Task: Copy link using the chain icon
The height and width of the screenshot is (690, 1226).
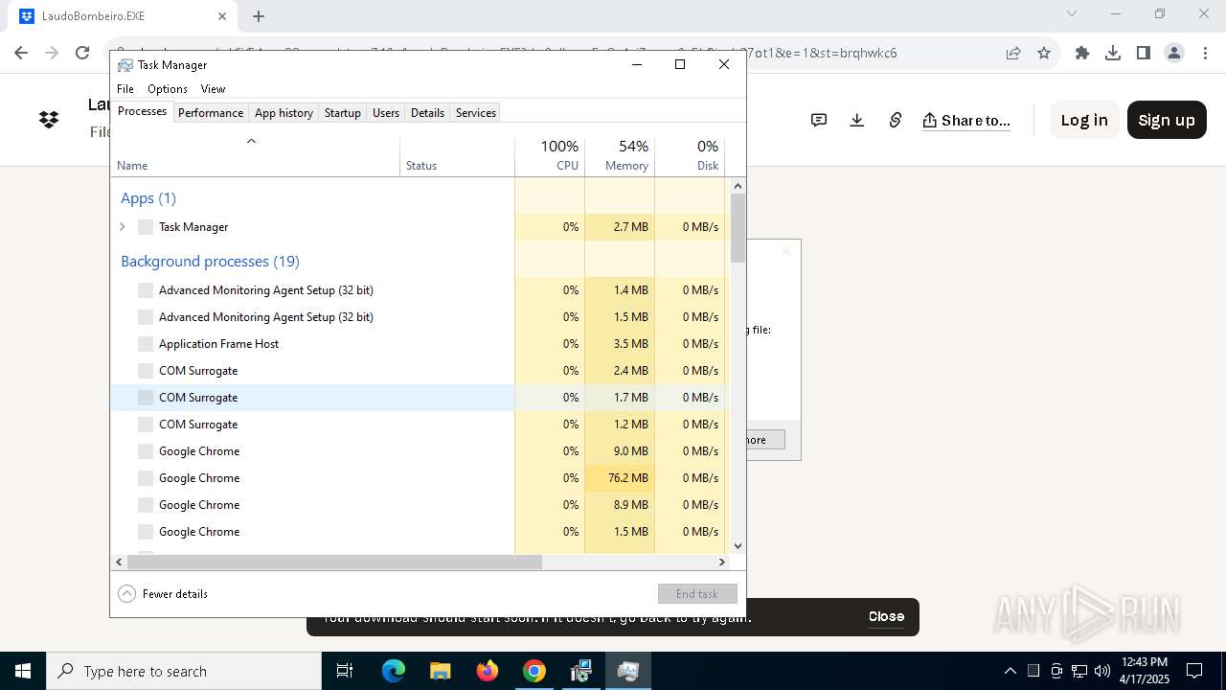Action: pyautogui.click(x=896, y=120)
